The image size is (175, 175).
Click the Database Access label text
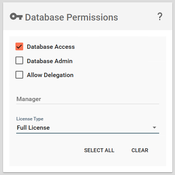pyautogui.click(x=51, y=47)
